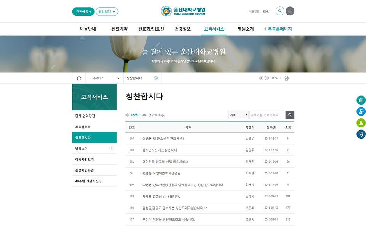The width and height of the screenshot is (366, 229).
Task: Click the green add-user floating icon
Action: pyautogui.click(x=361, y=123)
